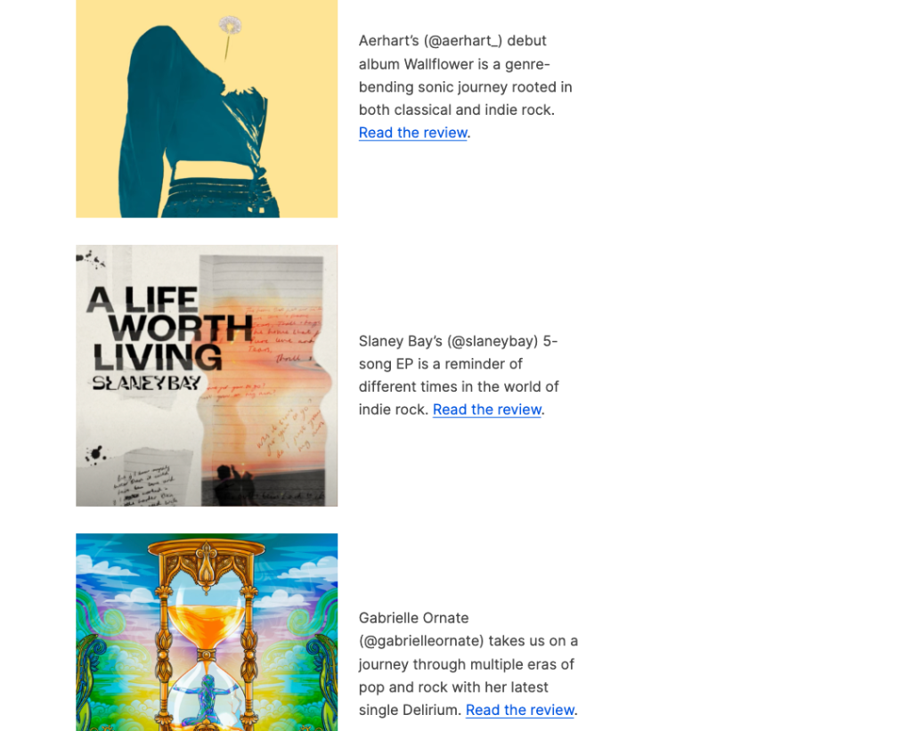Click the beach silhouette couple on Slaney cover
The height and width of the screenshot is (731, 912).
click(234, 480)
